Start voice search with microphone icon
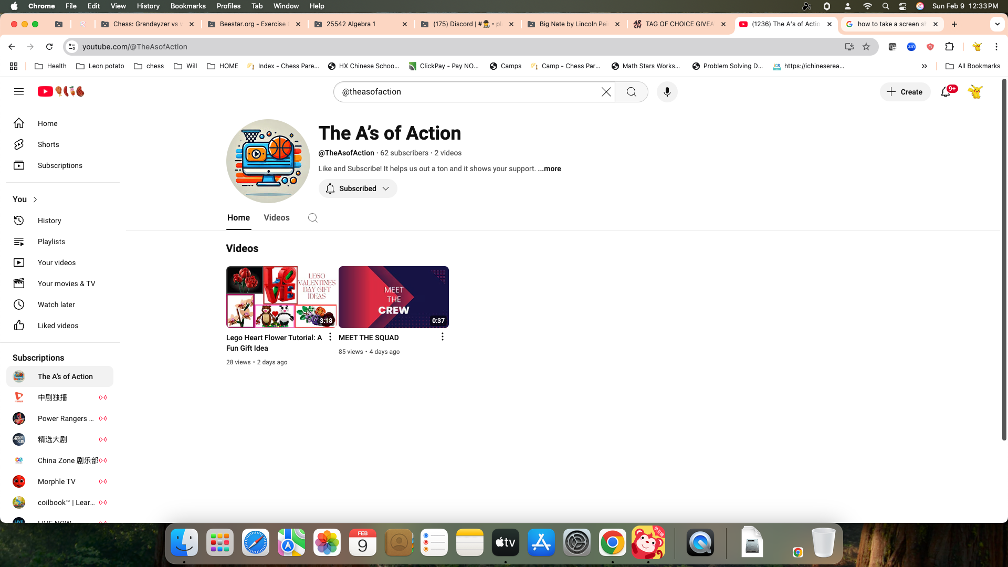The height and width of the screenshot is (567, 1008). (667, 92)
